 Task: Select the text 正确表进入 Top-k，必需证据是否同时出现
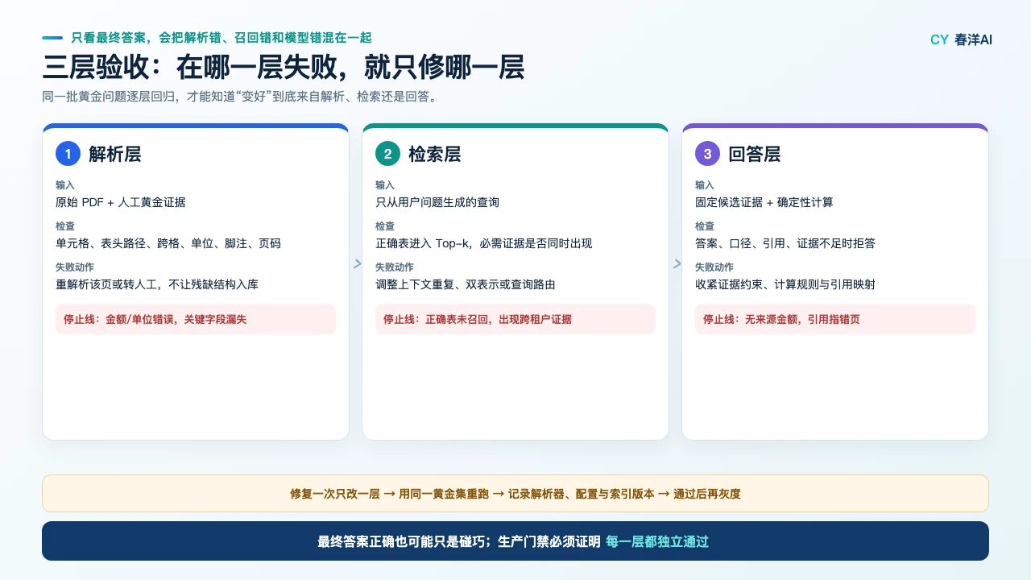484,243
